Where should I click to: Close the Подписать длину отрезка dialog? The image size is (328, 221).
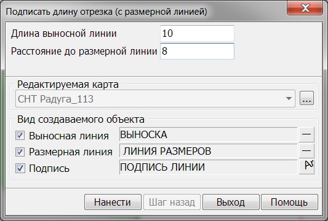[305, 9]
